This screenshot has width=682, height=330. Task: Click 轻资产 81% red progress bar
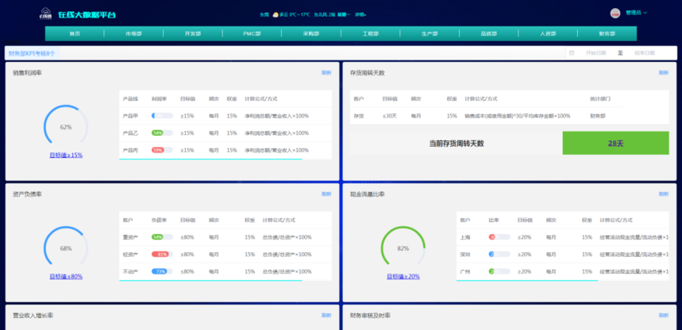tap(162, 254)
